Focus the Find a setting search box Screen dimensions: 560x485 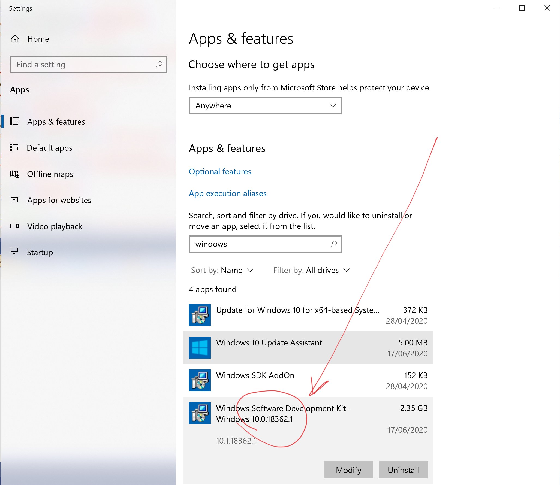88,65
